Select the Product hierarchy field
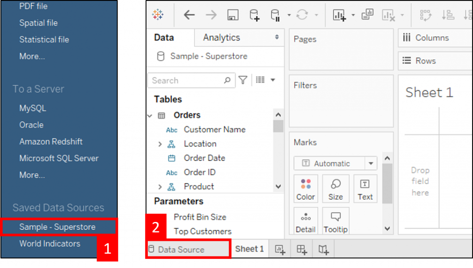The height and width of the screenshot is (268, 473). pyautogui.click(x=199, y=187)
